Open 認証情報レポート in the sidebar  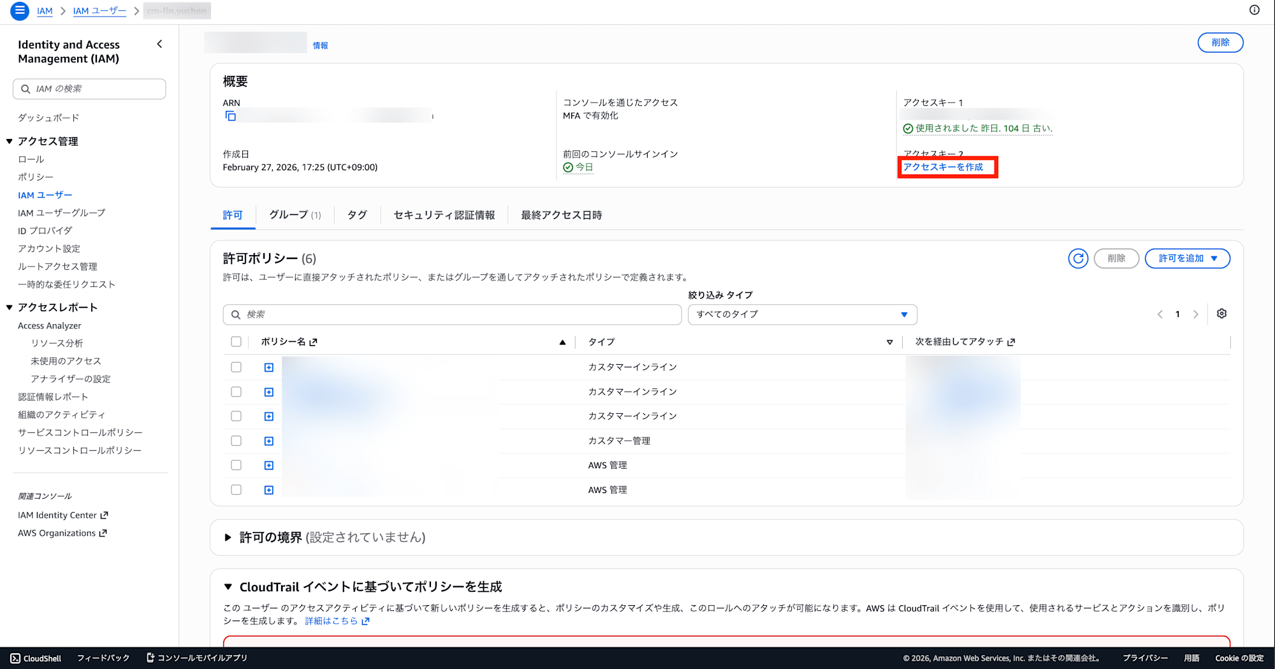pos(53,397)
